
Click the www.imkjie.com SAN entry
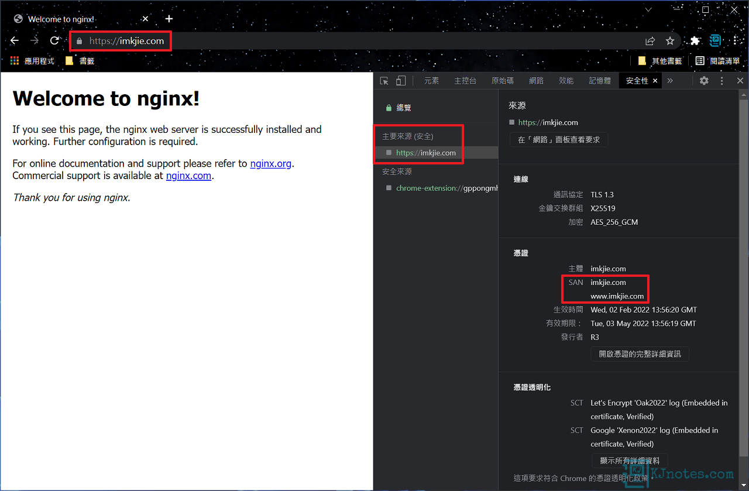pos(617,296)
